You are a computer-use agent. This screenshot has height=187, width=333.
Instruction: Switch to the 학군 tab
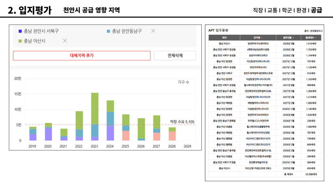(x=287, y=10)
